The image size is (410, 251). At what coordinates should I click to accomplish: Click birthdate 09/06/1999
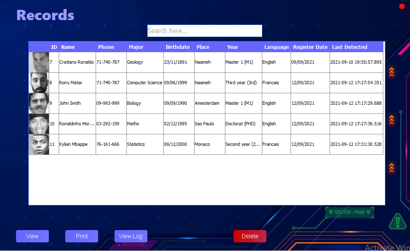[x=179, y=83]
